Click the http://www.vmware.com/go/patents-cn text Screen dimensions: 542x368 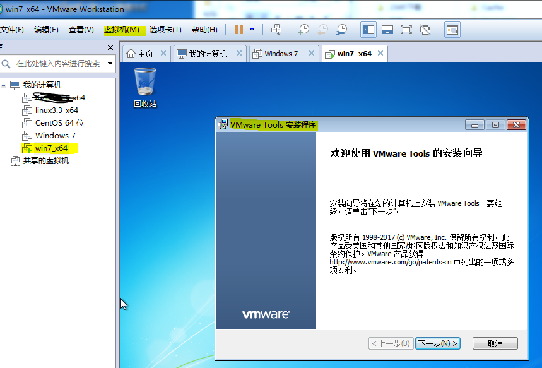pos(391,262)
